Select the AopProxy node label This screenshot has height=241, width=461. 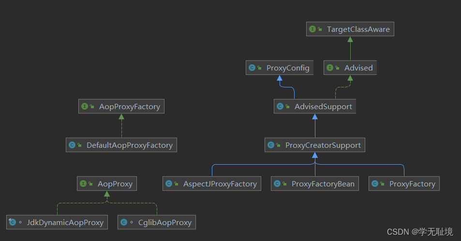[115, 184]
